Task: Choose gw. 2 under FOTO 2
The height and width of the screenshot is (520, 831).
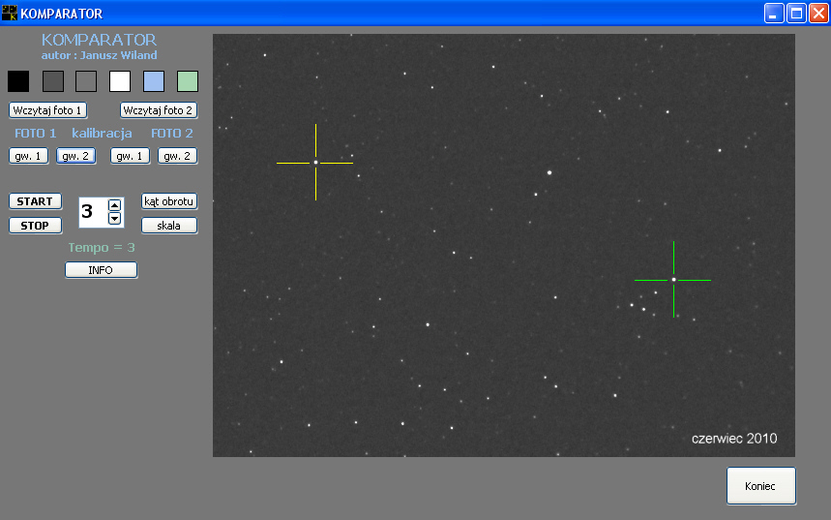Action: pyautogui.click(x=178, y=156)
